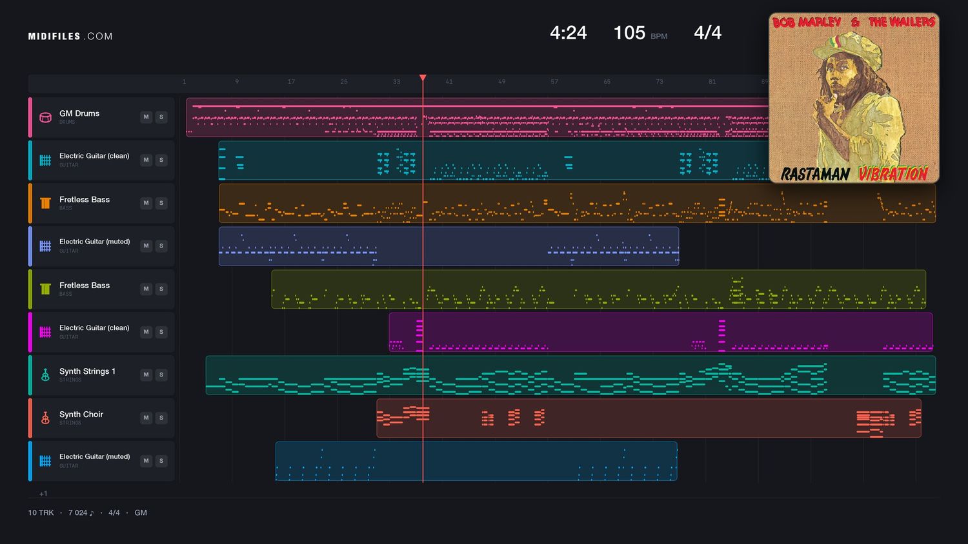This screenshot has width=968, height=544.
Task: Solo the bright blue Electric Guitar (muted) track
Action: coord(161,461)
